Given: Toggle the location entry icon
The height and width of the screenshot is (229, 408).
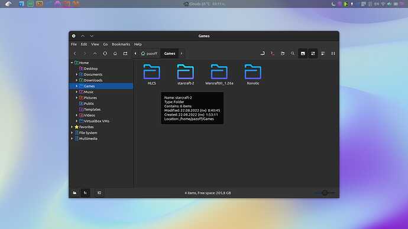Looking at the screenshot, I should tap(263, 54).
